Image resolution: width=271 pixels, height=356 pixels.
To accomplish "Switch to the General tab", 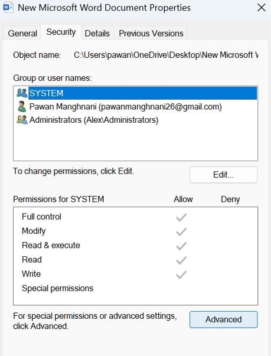I will coord(22,34).
